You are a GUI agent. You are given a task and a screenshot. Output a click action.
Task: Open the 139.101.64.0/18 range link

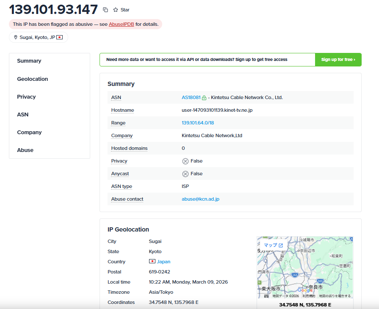[x=198, y=123]
